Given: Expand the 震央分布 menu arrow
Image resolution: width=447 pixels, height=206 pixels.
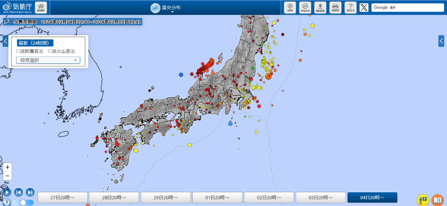Looking at the screenshot, I should click(x=173, y=12).
